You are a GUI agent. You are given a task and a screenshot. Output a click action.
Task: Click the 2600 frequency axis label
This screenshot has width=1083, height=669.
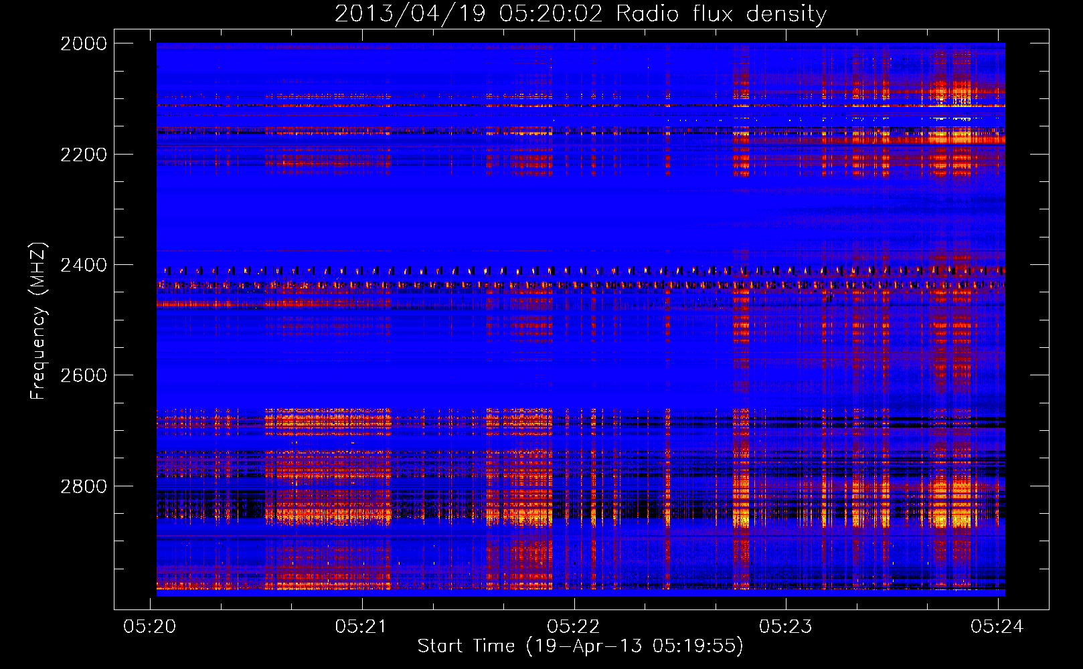click(84, 375)
